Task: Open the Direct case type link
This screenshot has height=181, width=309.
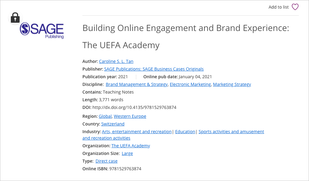Action: 106,161
